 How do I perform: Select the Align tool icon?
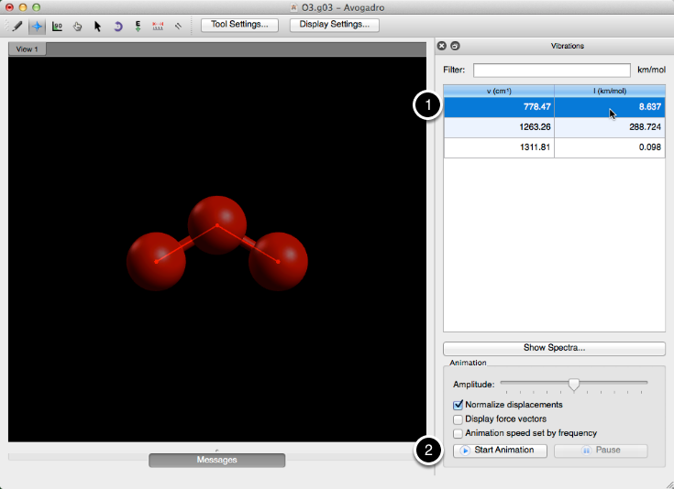(178, 26)
